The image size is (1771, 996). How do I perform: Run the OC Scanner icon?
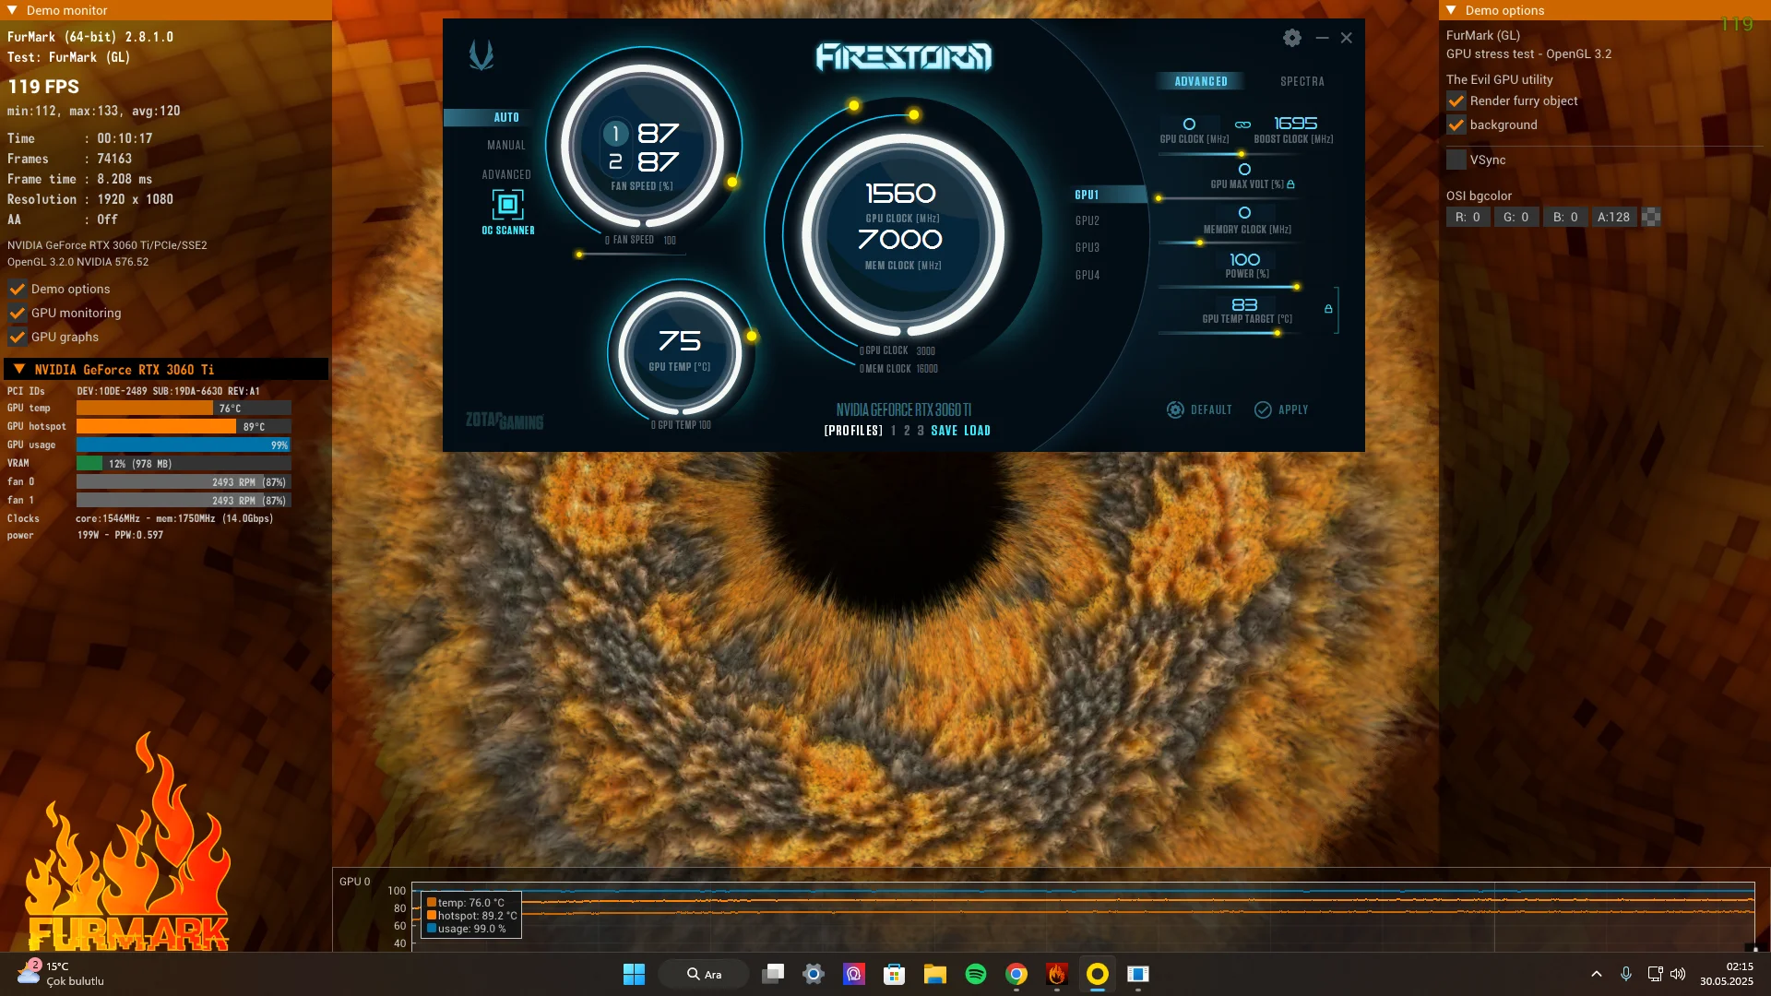pos(507,205)
